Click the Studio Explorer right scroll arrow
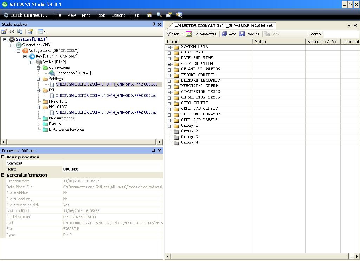This screenshot has width=360, height=261. [x=160, y=142]
